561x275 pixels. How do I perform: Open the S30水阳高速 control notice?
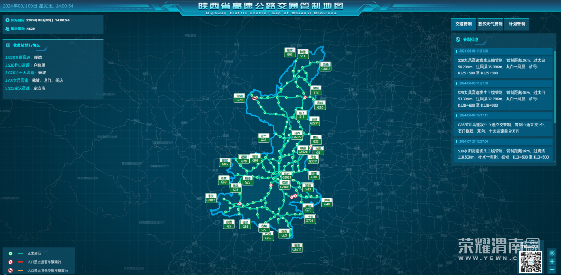click(501, 153)
